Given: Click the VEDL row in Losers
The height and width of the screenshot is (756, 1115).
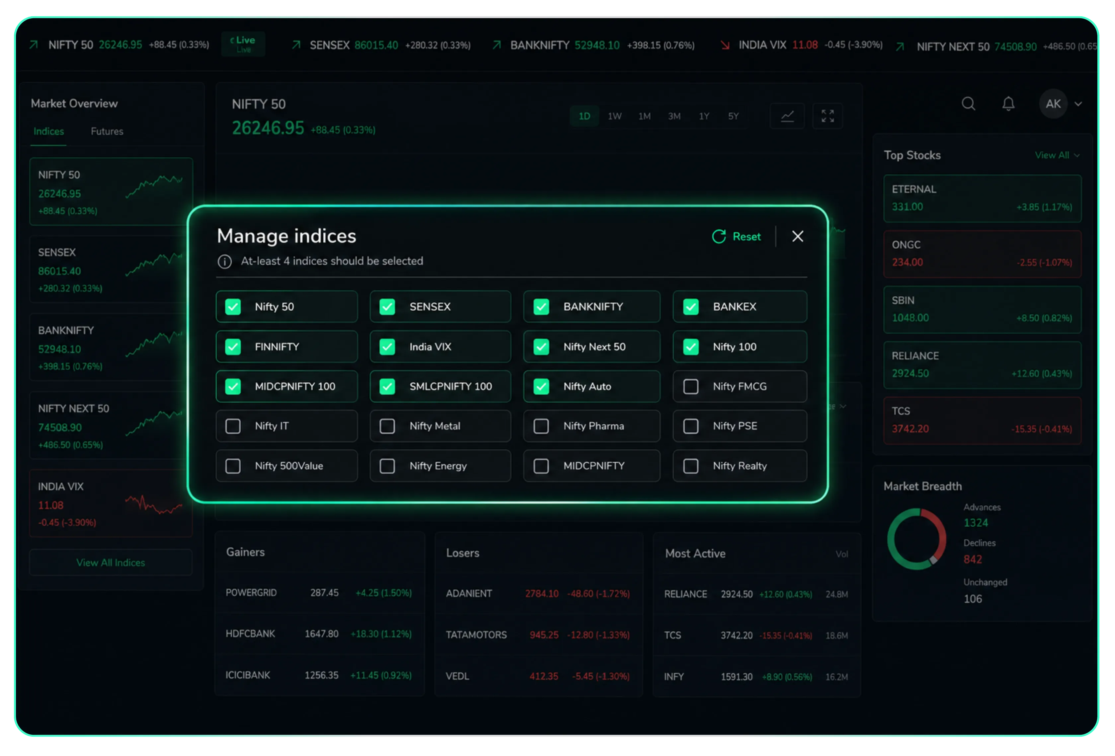Looking at the screenshot, I should point(538,676).
